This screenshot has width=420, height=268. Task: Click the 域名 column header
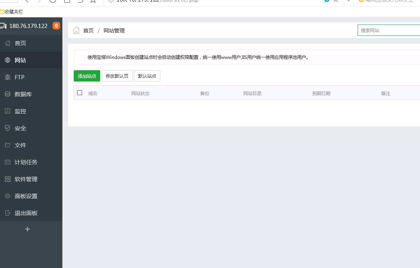[93, 93]
